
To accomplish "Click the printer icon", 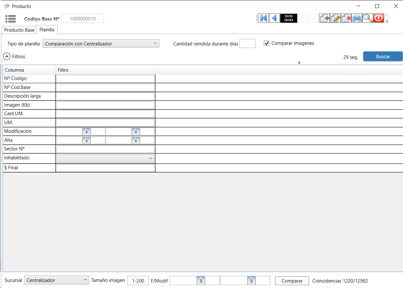I will 357,18.
